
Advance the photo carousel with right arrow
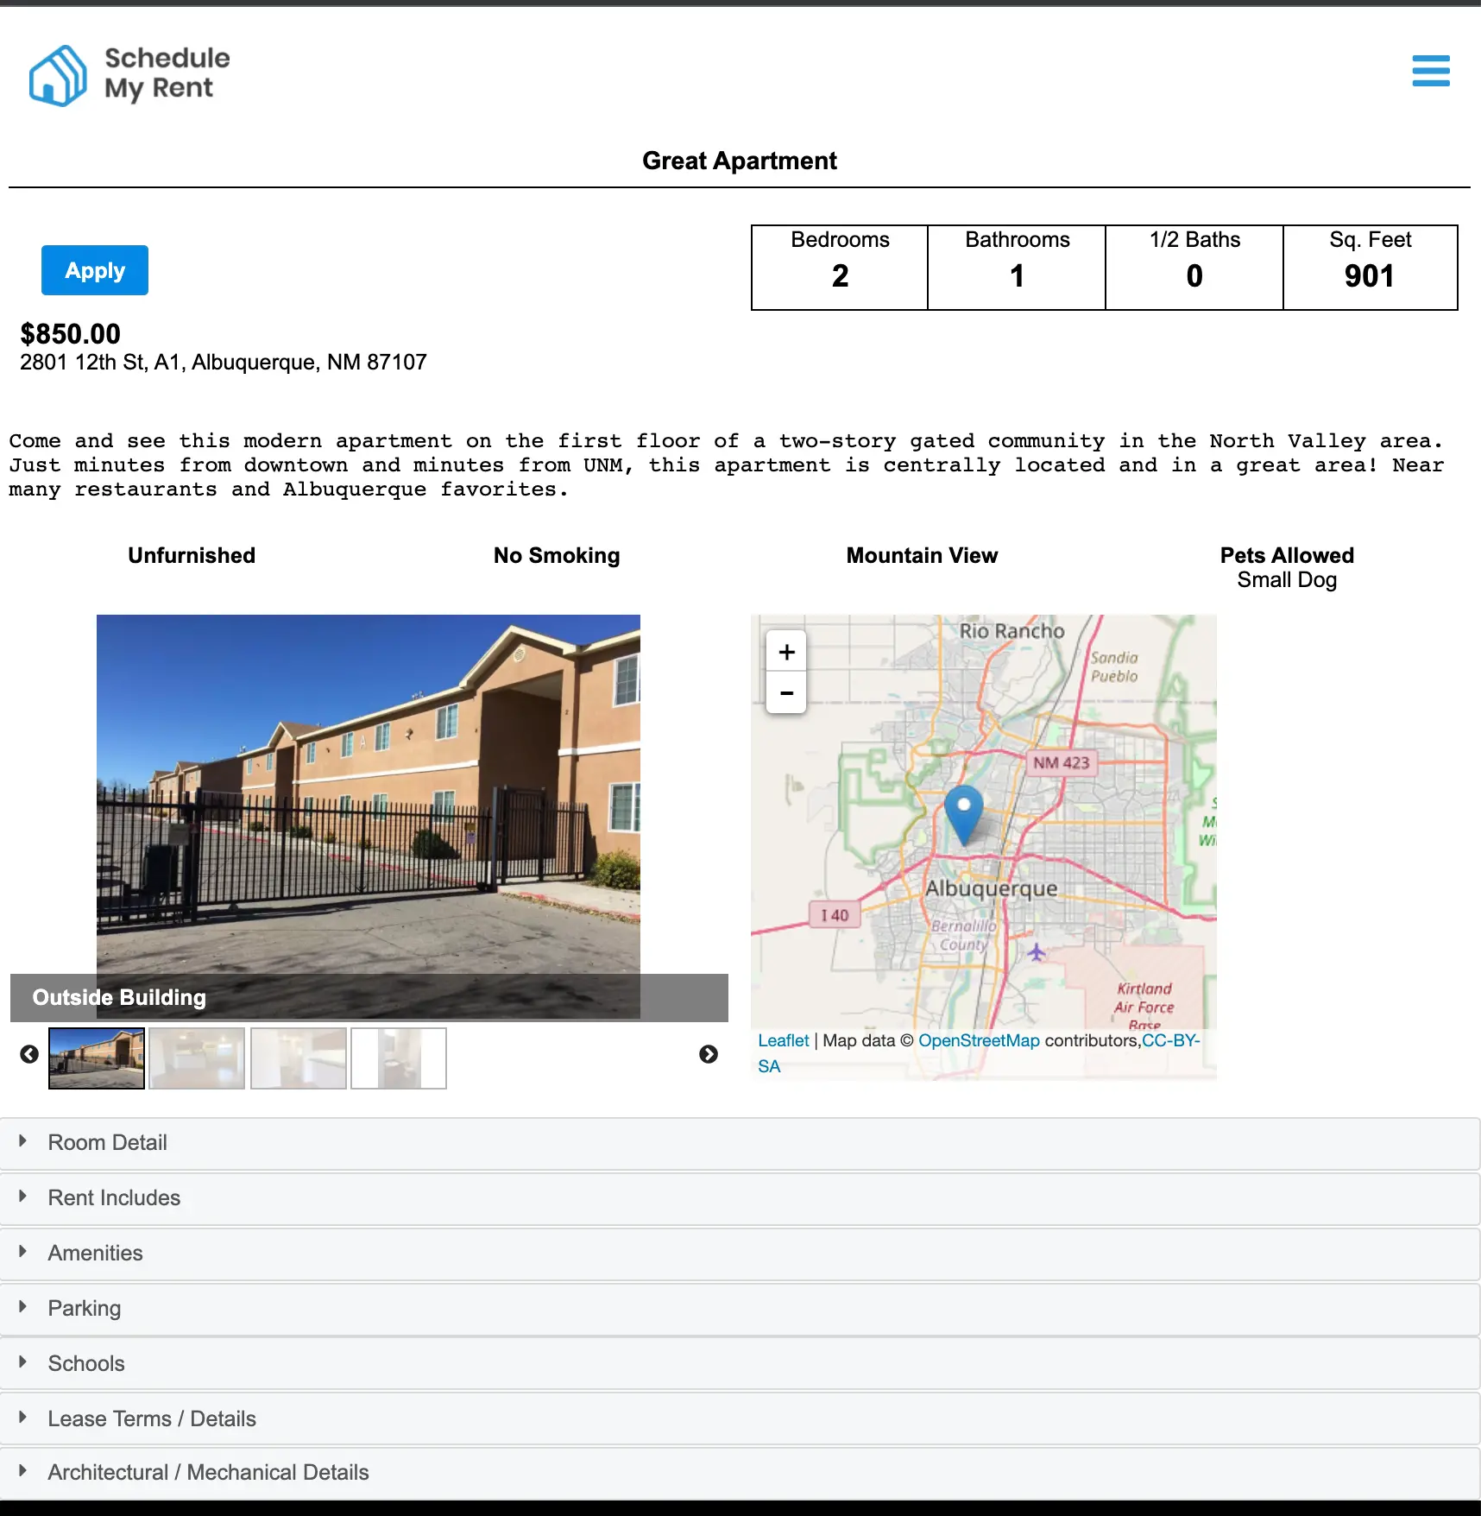(x=709, y=1054)
